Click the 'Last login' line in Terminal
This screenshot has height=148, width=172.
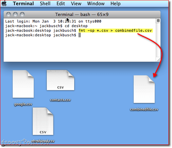[53, 21]
